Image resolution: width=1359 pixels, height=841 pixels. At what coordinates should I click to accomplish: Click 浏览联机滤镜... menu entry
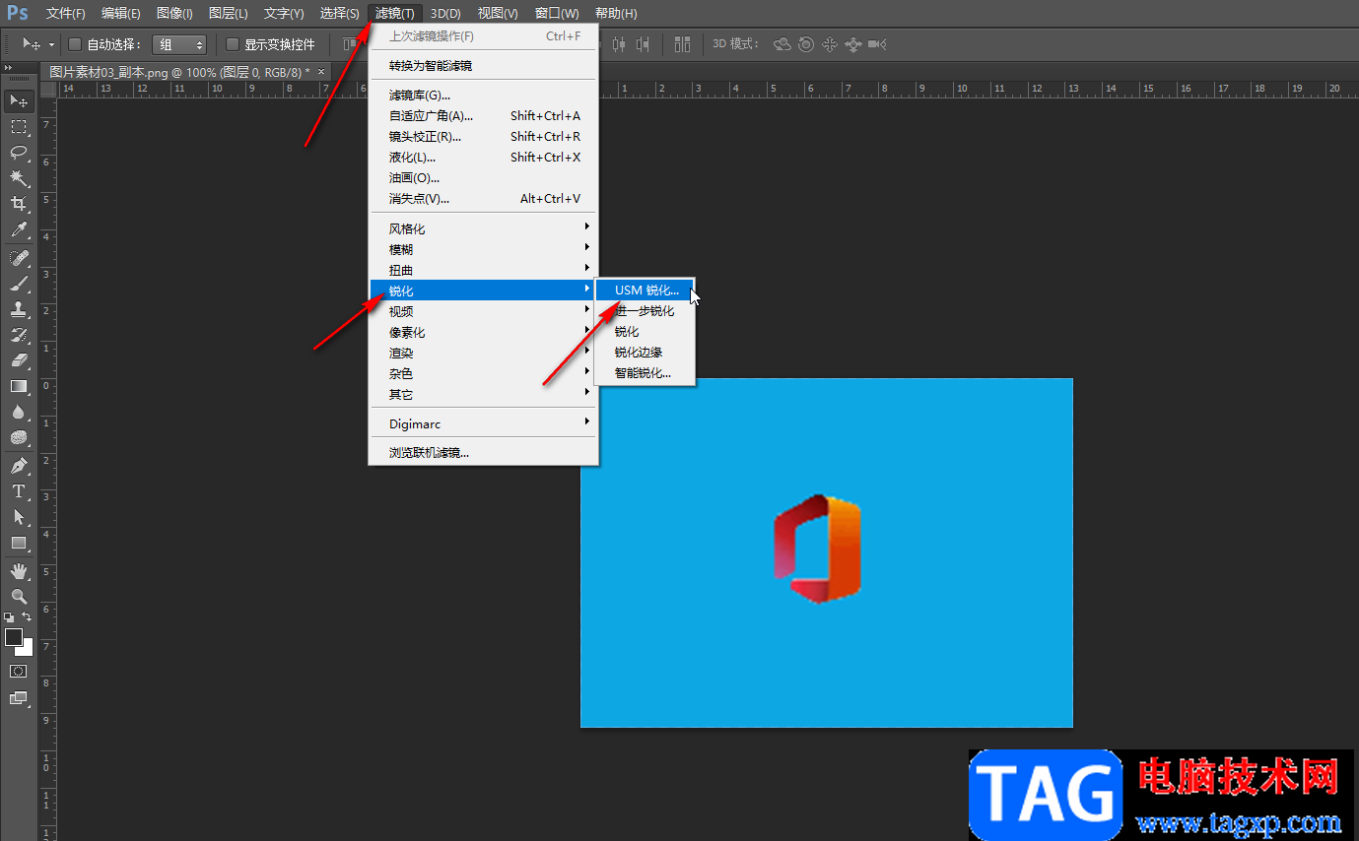coord(483,453)
